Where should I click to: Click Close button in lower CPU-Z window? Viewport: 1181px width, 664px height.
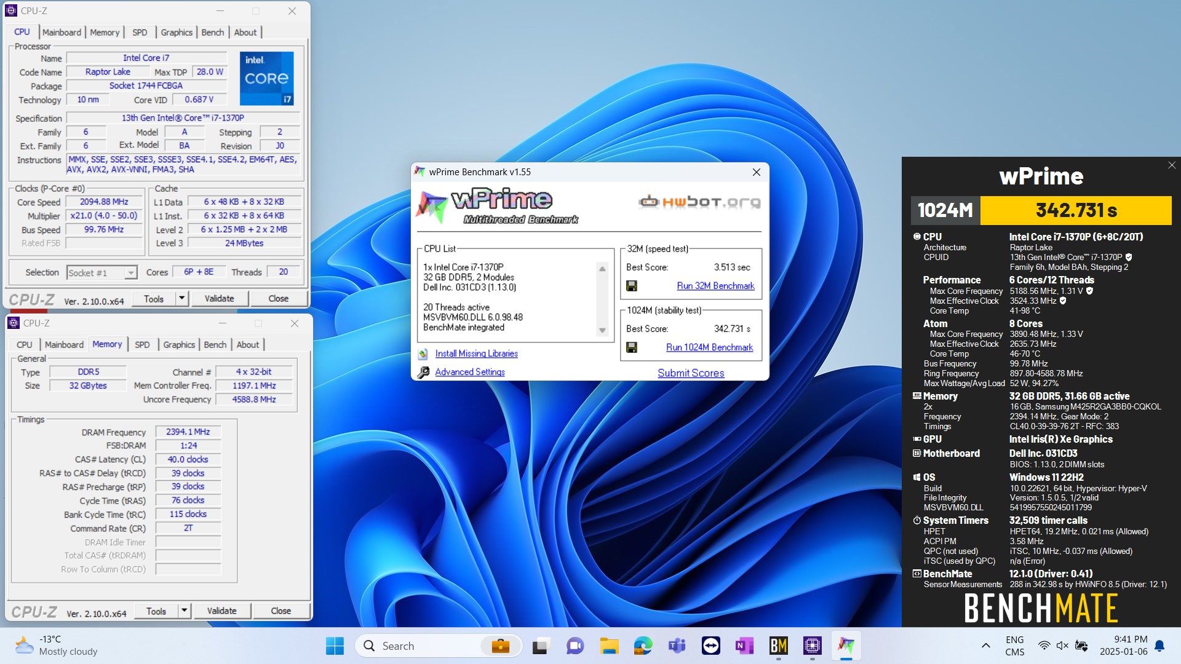pyautogui.click(x=280, y=611)
